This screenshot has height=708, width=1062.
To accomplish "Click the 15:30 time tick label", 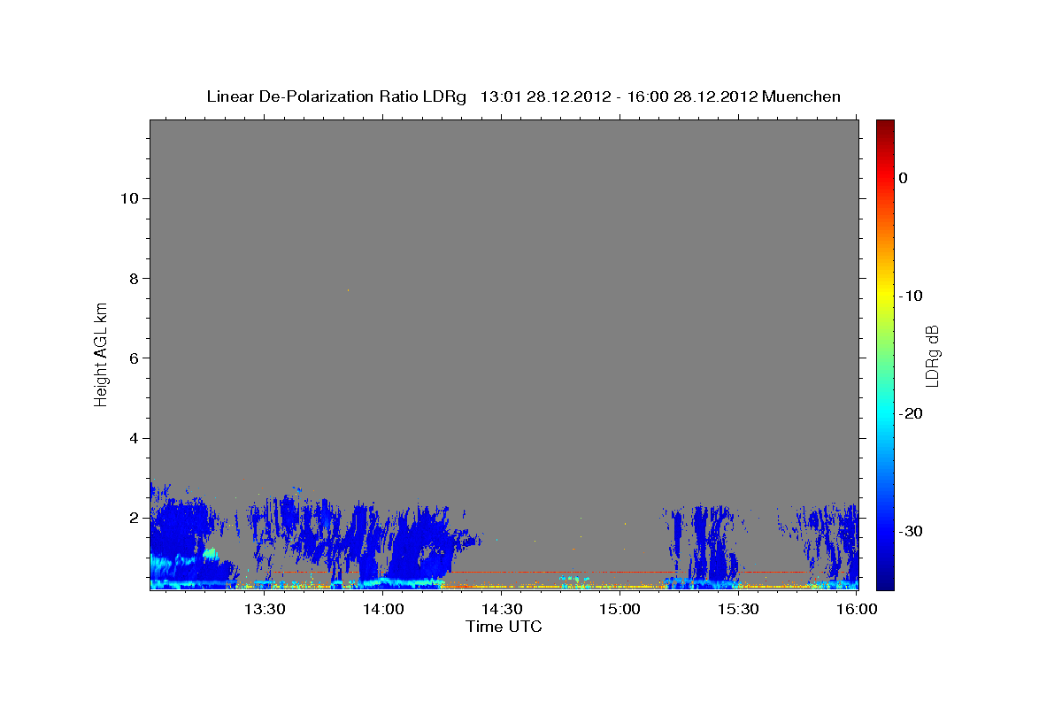I will point(738,609).
